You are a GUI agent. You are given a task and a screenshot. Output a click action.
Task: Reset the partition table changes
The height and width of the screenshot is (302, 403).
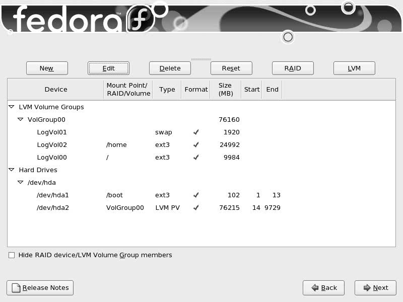tap(231, 68)
